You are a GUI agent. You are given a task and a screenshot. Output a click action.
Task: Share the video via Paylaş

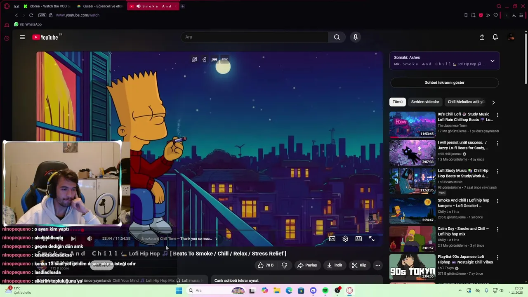click(307, 265)
